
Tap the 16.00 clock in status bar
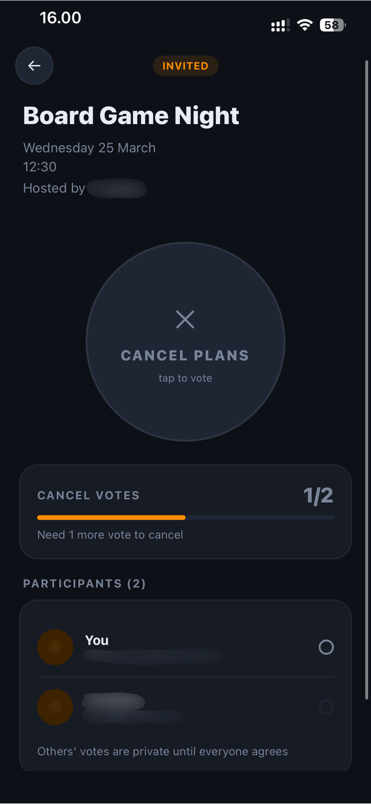60,18
